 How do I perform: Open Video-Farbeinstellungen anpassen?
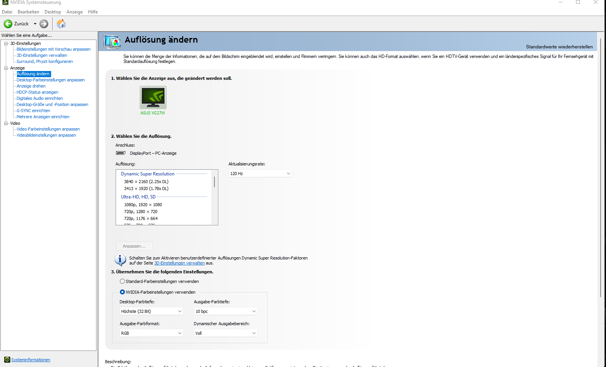(x=48, y=129)
